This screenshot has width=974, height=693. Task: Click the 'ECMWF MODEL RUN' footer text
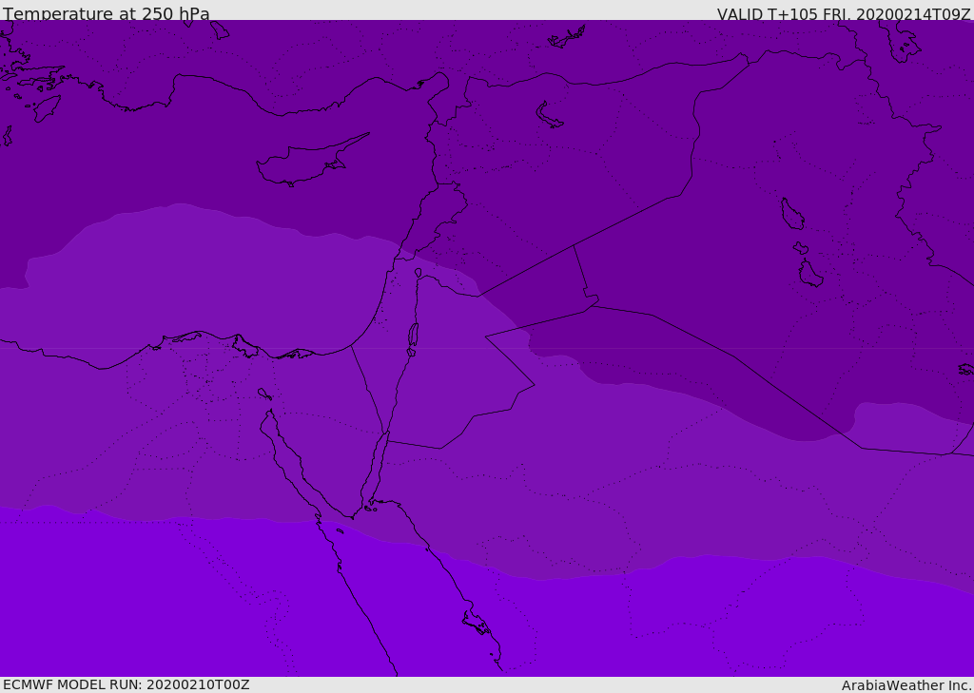(126, 684)
